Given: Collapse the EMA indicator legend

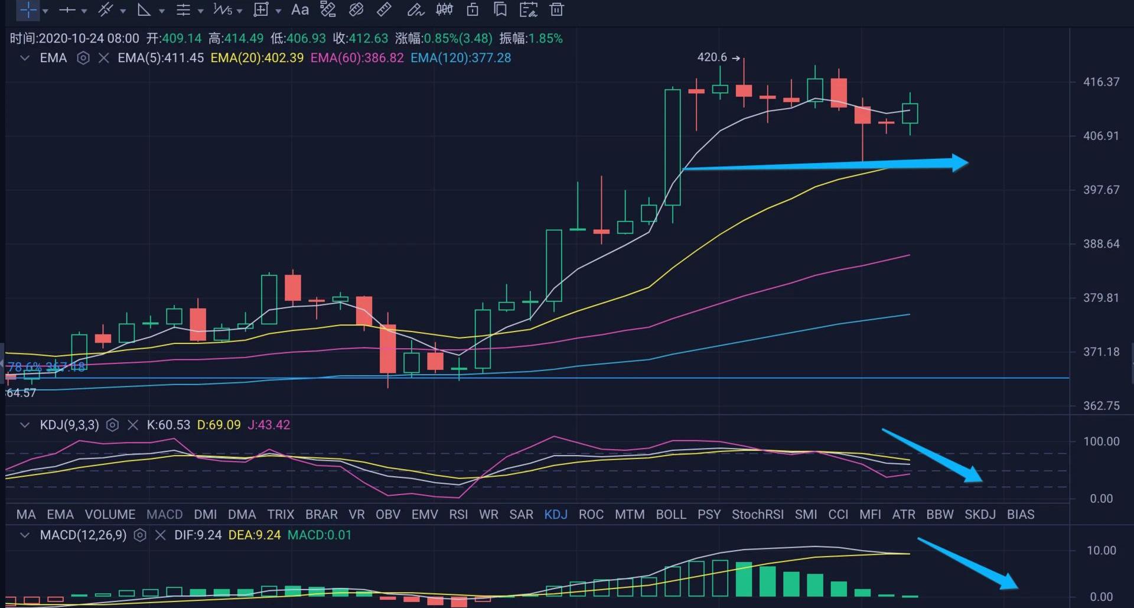Looking at the screenshot, I should (x=25, y=58).
